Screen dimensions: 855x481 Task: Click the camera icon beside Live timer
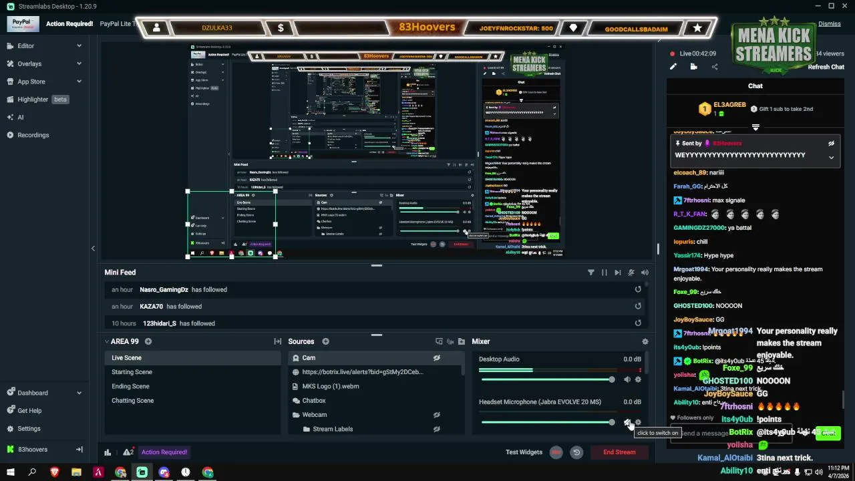pos(693,67)
